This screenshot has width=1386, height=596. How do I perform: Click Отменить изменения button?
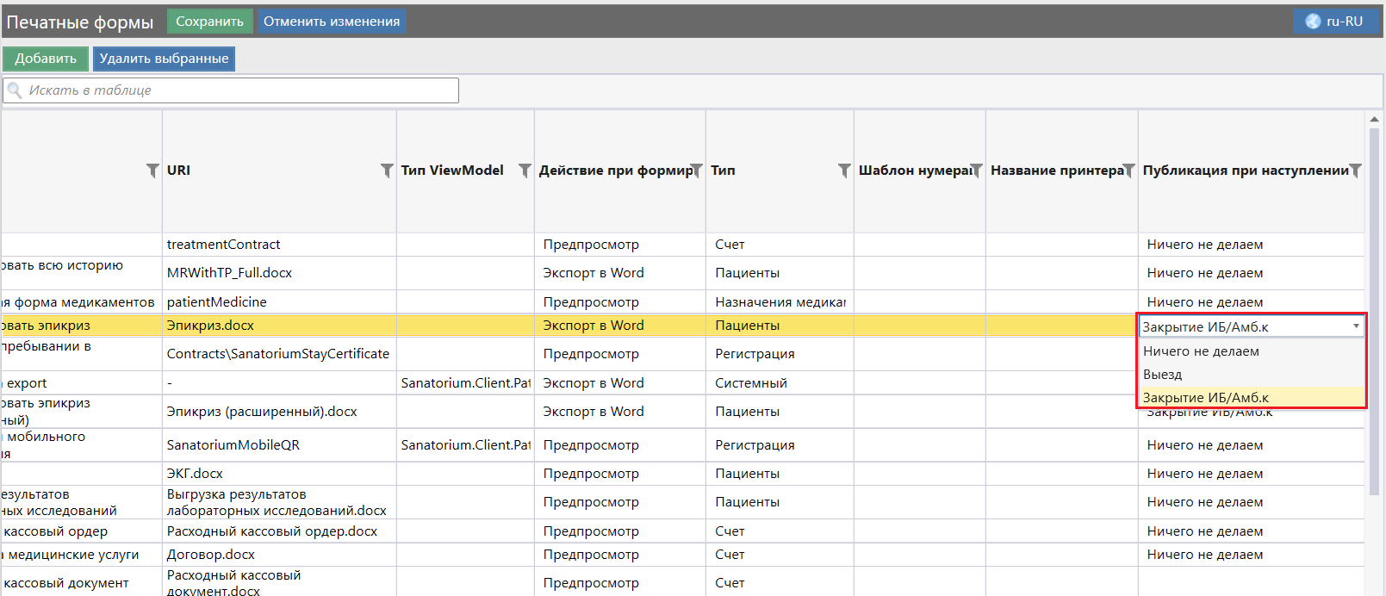click(332, 22)
